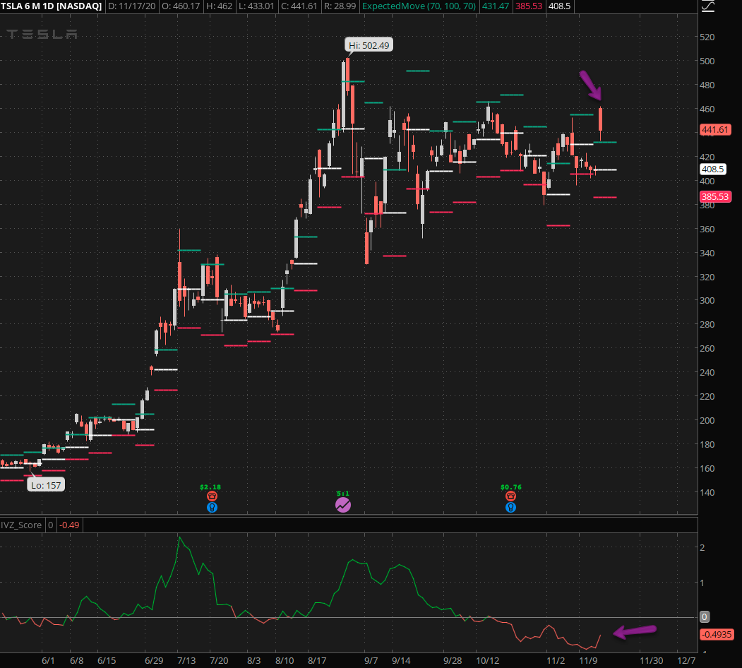Screen dimensions: 742x668
Task: Click the O: 460.17 open readout
Action: (180, 6)
